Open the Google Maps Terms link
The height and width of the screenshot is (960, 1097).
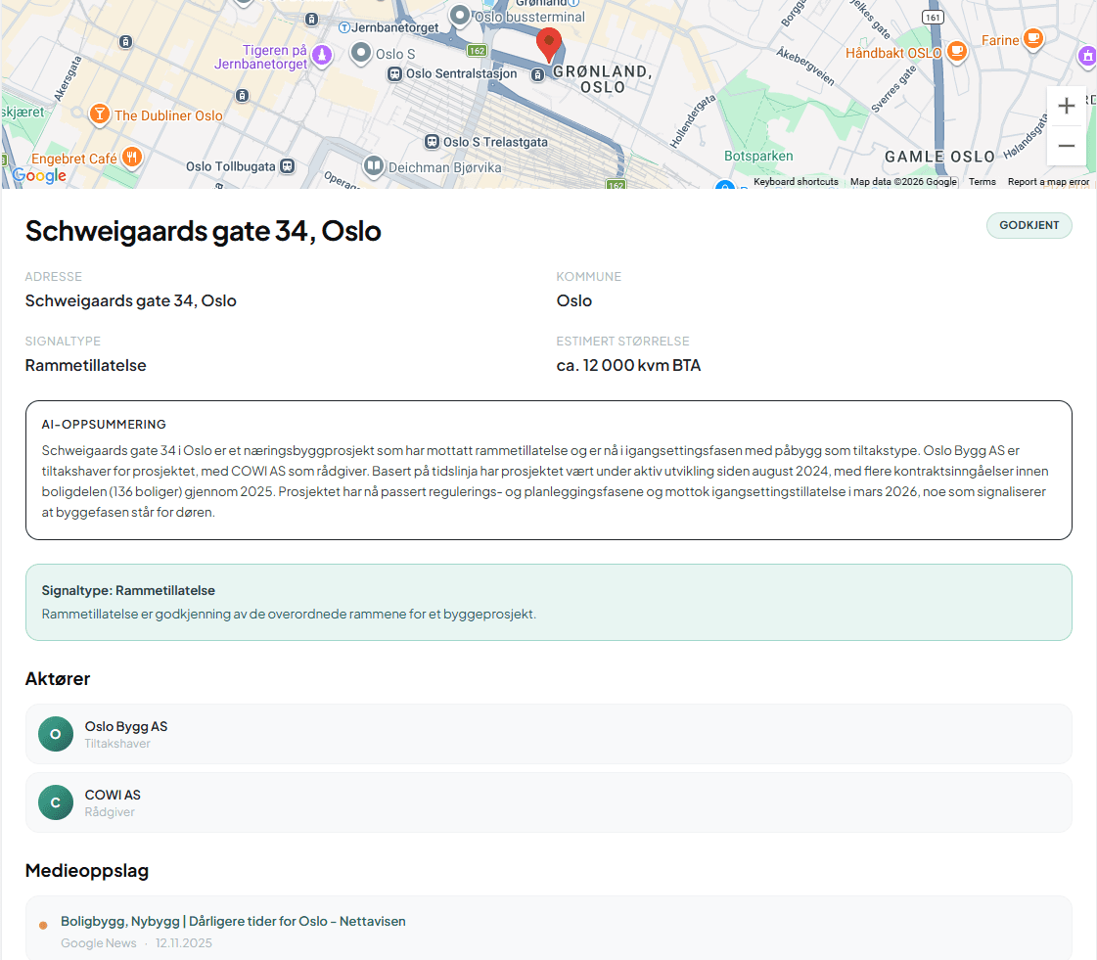coord(982,182)
